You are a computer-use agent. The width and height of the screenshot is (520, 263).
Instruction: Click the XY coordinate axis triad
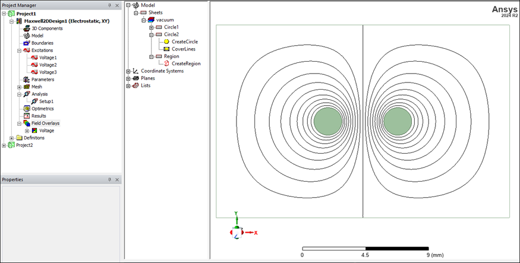coord(242,226)
